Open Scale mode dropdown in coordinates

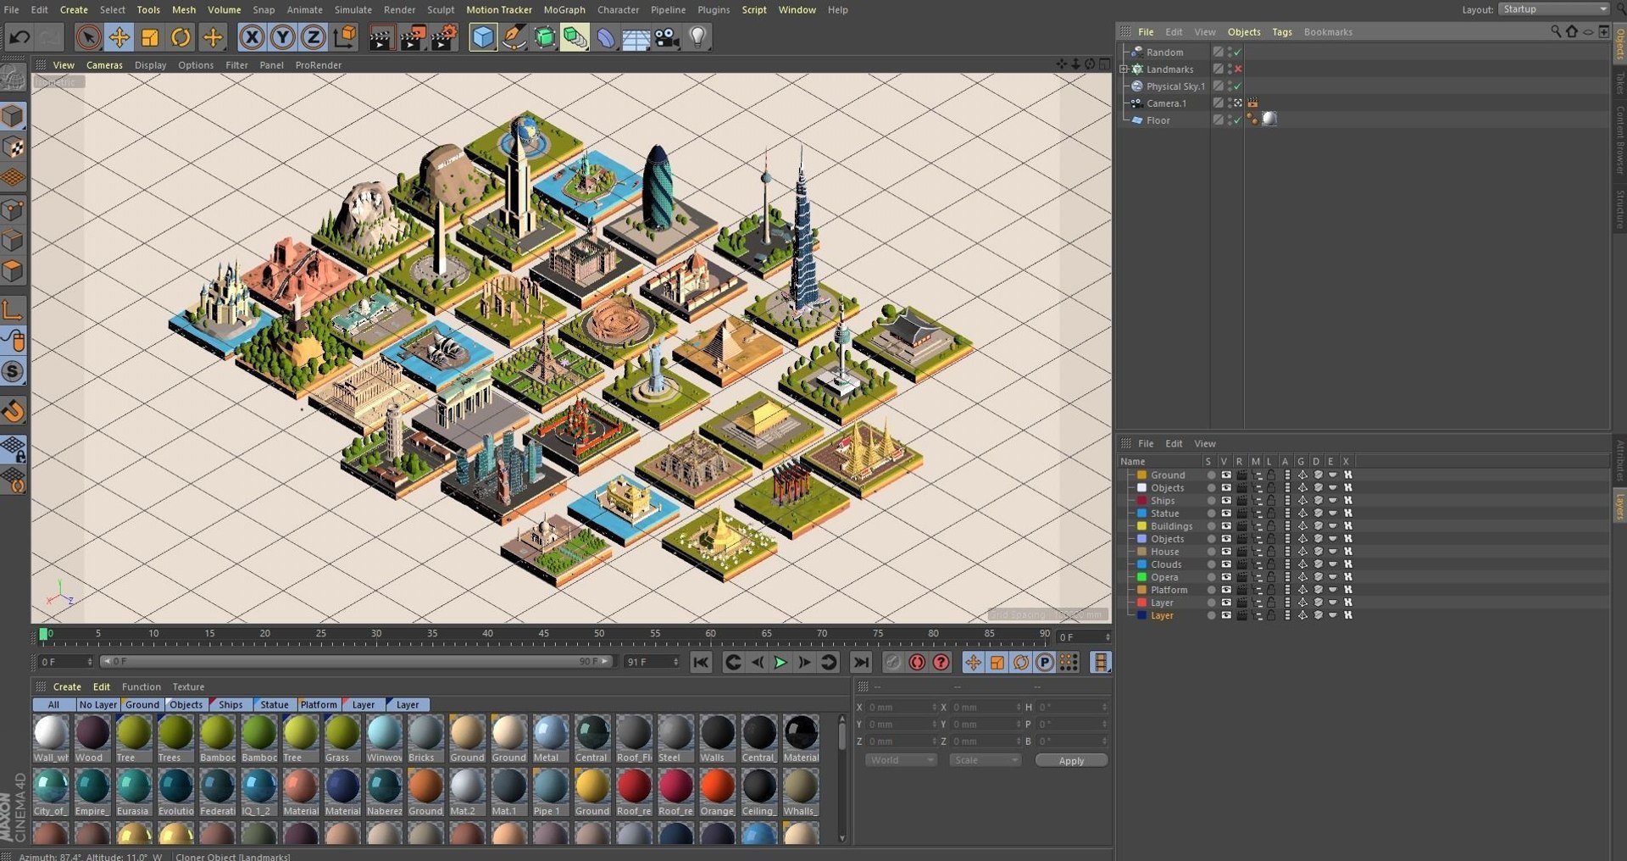[986, 760]
